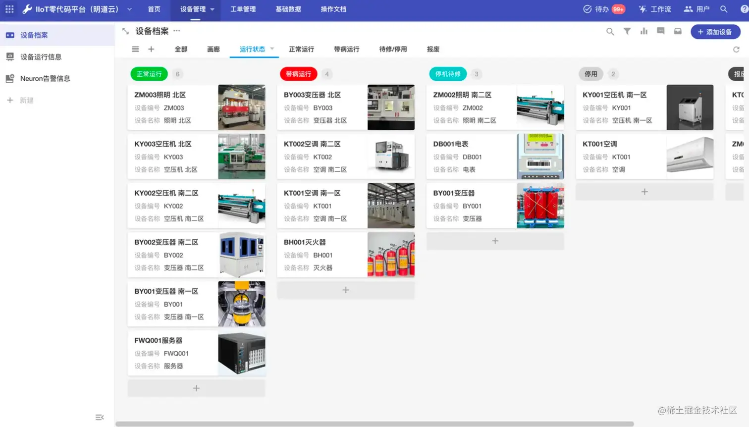Click the horizontal scrollbar at the bottom
This screenshot has height=427, width=749.
coord(374,424)
